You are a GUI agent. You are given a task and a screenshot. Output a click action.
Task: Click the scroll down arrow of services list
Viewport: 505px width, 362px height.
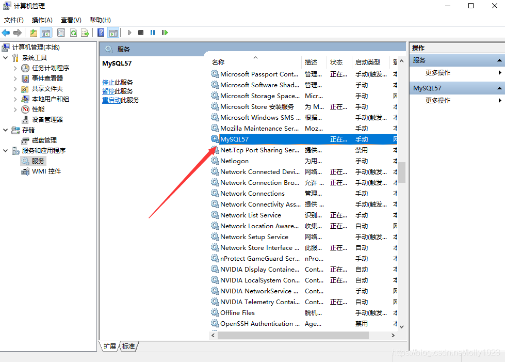click(402, 326)
